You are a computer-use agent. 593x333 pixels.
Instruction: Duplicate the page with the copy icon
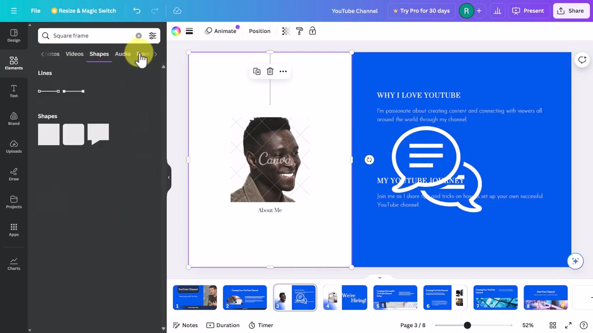tap(257, 71)
